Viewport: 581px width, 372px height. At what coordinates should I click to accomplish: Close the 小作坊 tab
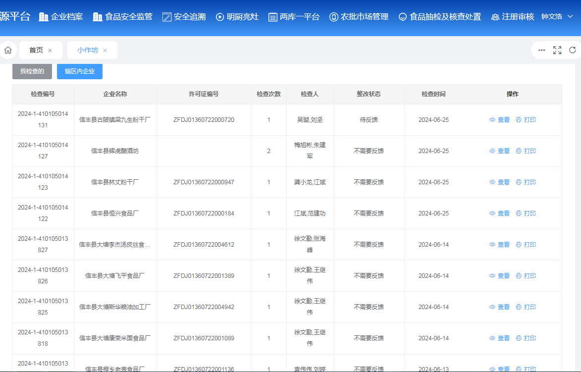click(105, 51)
